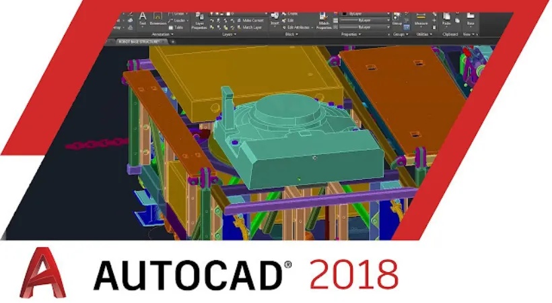The width and height of the screenshot is (552, 303).
Task: Select the Measure utility tool
Action: (421, 19)
